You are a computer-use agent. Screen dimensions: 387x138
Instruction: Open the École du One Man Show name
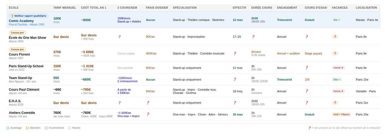(27, 38)
